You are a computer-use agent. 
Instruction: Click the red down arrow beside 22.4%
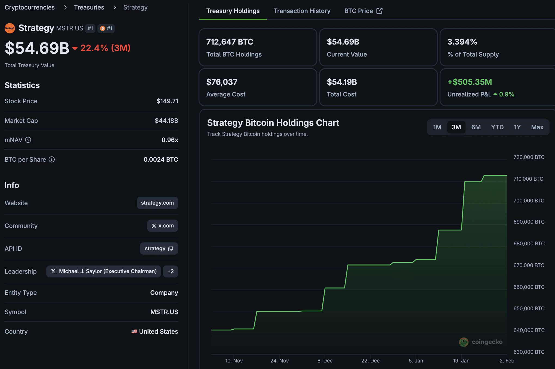tap(75, 48)
